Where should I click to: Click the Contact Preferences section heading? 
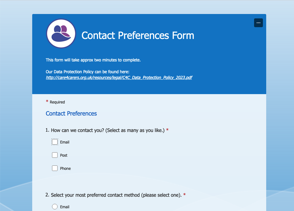tap(71, 113)
